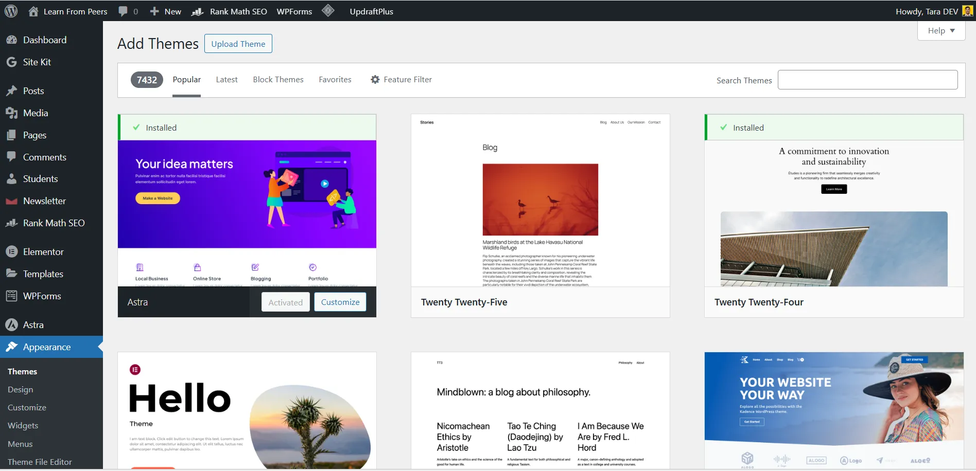This screenshot has height=471, width=976.
Task: Open Rank Math SEO icon in admin bar
Action: (197, 11)
